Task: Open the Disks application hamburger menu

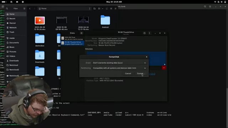Action: coord(82,33)
